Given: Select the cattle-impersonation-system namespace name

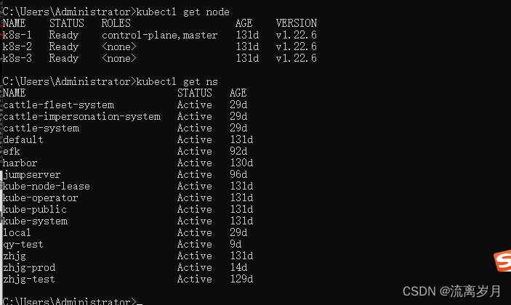Looking at the screenshot, I should [x=81, y=116].
